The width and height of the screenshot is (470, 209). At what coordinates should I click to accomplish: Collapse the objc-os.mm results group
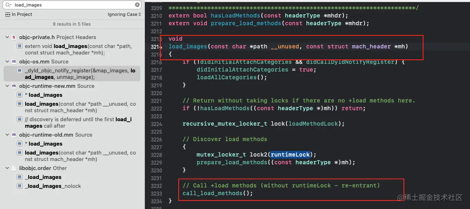(7, 62)
